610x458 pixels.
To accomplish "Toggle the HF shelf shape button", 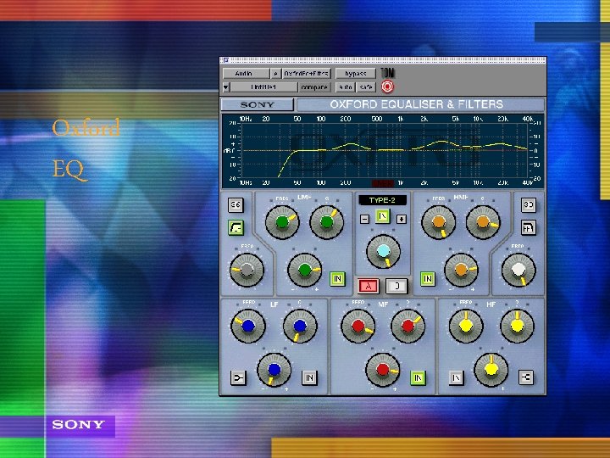I will point(526,377).
